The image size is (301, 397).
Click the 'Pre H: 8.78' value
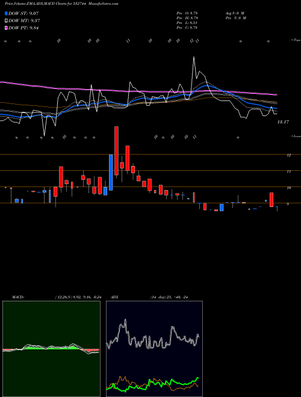[x=187, y=18]
